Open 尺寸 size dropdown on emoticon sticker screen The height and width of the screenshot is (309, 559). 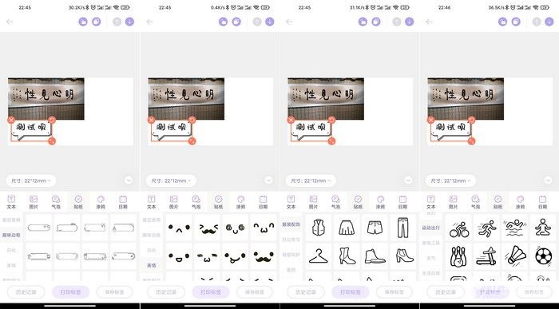pos(171,180)
